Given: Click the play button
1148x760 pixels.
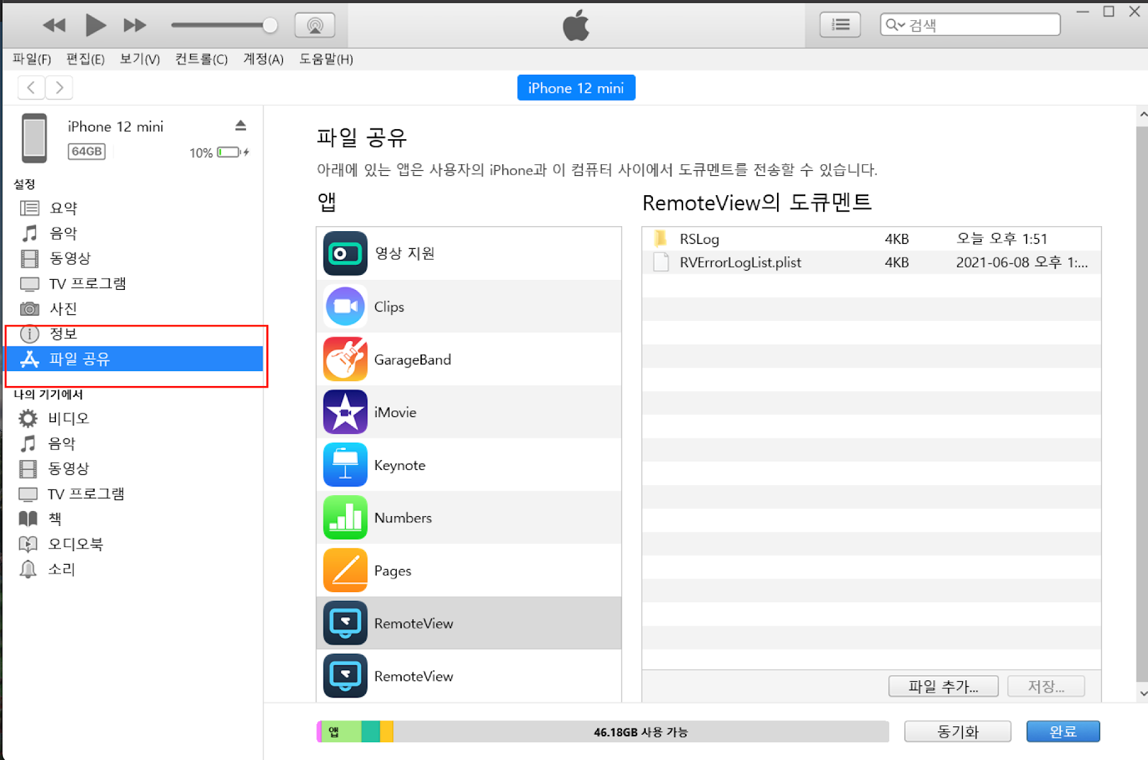Looking at the screenshot, I should tap(95, 25).
